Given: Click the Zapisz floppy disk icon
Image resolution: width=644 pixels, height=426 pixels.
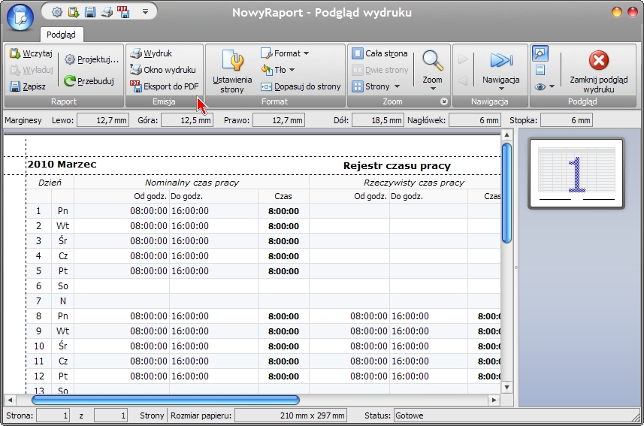Looking at the screenshot, I should [x=15, y=86].
